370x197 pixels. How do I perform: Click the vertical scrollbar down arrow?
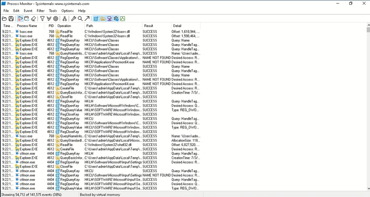coord(368,188)
